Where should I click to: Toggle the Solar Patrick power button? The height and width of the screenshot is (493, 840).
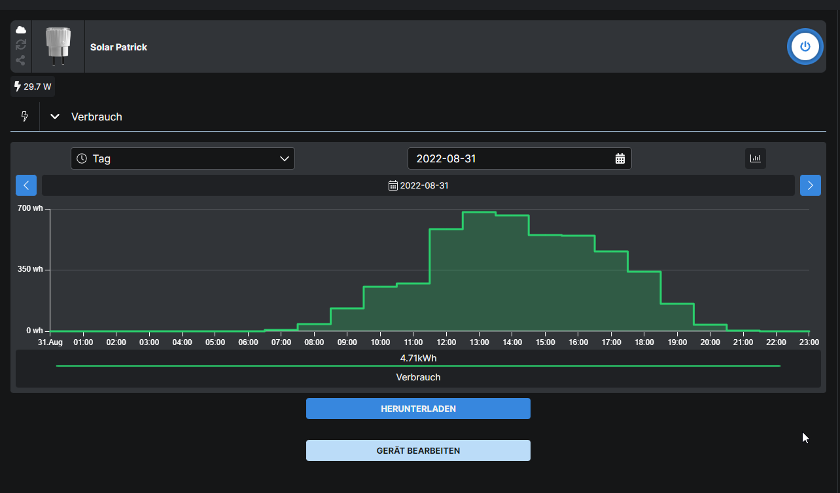click(x=805, y=46)
